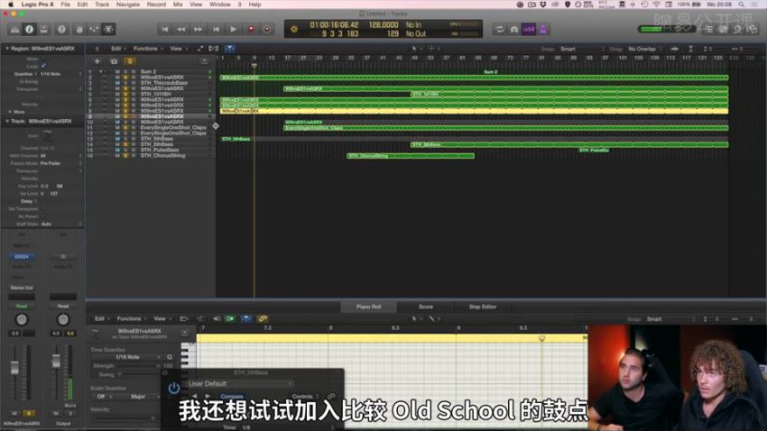This screenshot has width=767, height=431.
Task: Toggle the Loop checkbox in Region inspector
Action: click(x=43, y=66)
